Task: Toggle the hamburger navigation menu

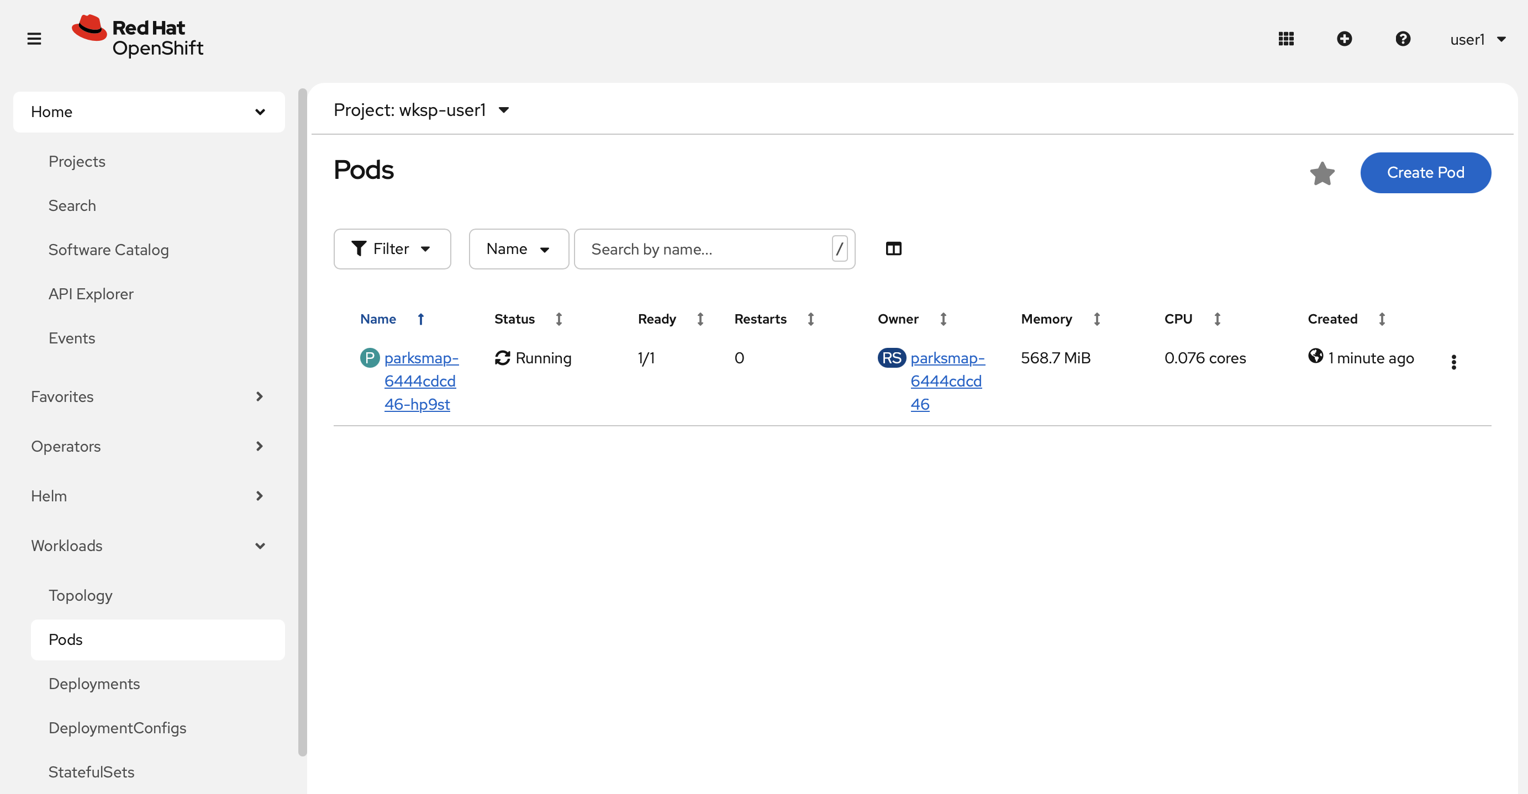Action: [34, 39]
